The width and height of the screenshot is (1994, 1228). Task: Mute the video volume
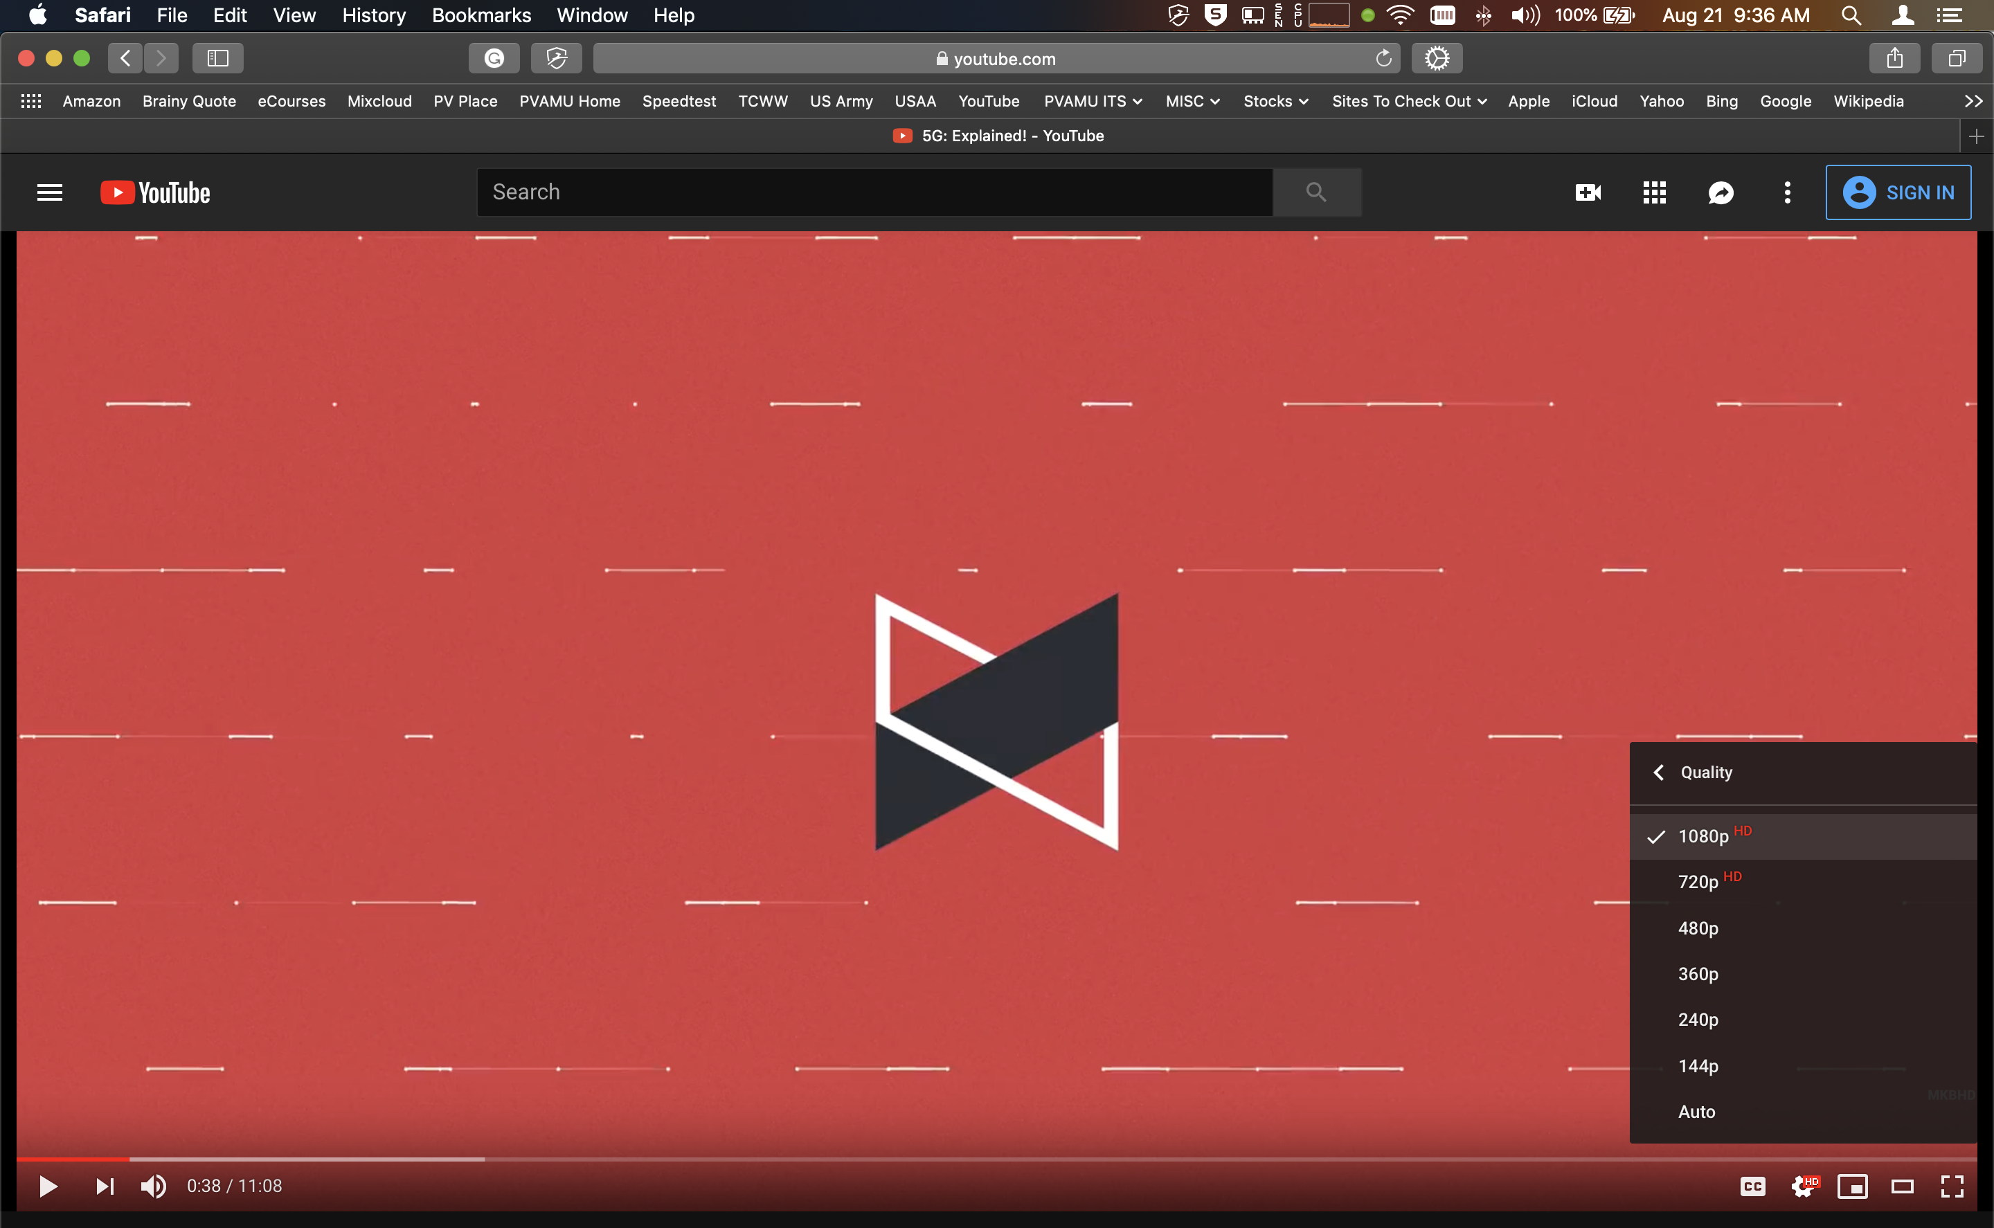[154, 1186]
